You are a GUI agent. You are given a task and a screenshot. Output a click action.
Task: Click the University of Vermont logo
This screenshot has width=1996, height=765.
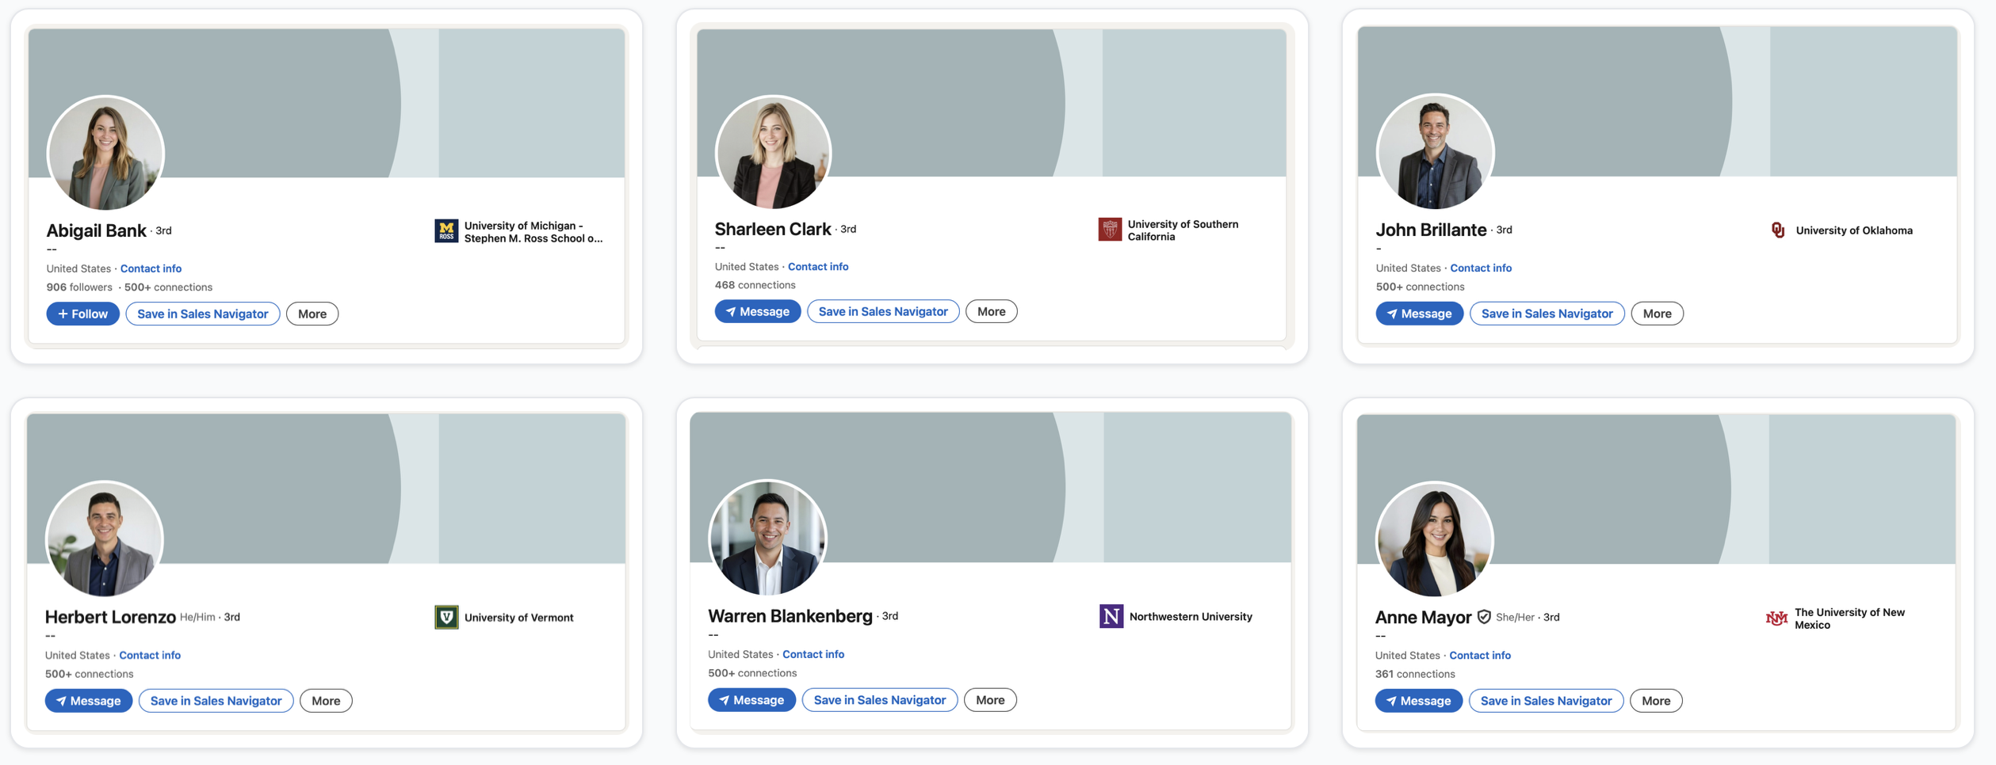[x=447, y=617]
